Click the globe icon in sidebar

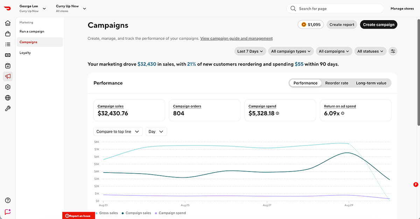(x=8, y=98)
